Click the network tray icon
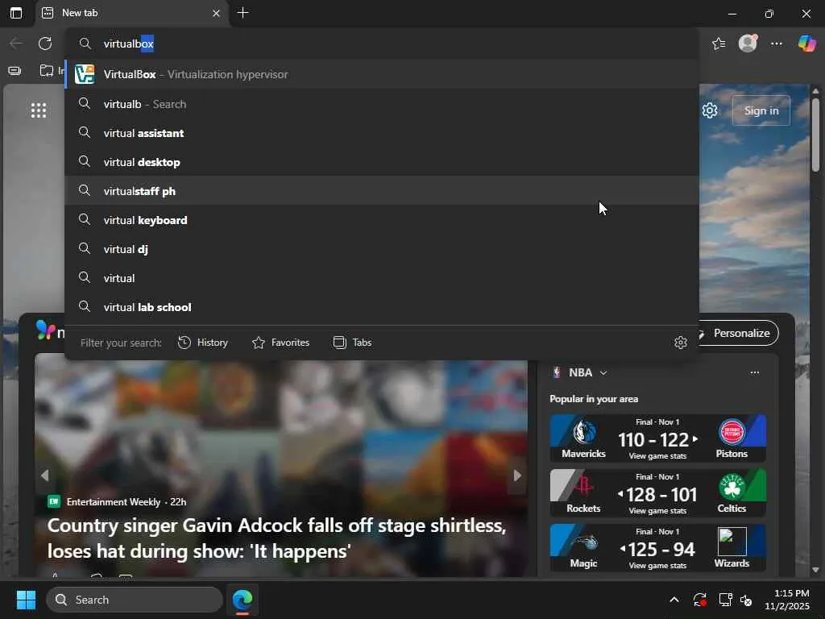This screenshot has height=619, width=825. coord(725,600)
